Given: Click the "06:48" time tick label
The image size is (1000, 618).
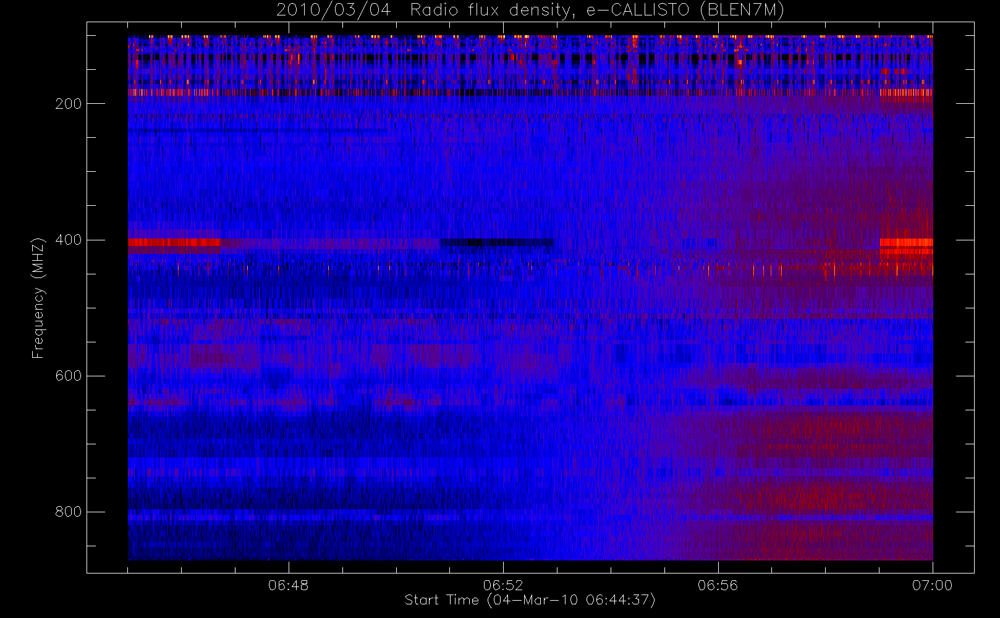Looking at the screenshot, I should (288, 585).
